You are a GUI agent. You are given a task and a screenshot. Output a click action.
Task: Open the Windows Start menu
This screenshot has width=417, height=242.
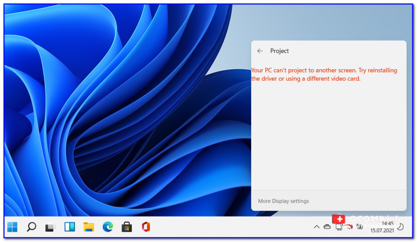click(12, 227)
